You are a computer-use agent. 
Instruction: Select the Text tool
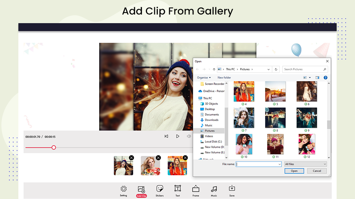pyautogui.click(x=178, y=191)
